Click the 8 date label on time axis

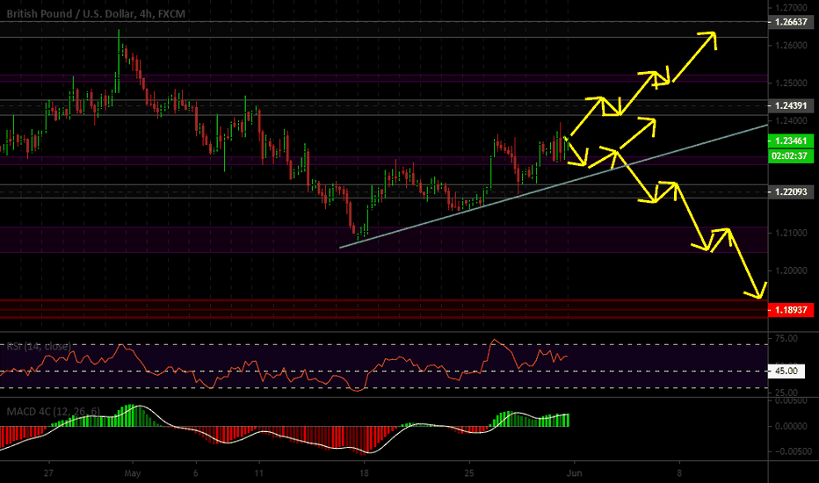click(x=679, y=473)
